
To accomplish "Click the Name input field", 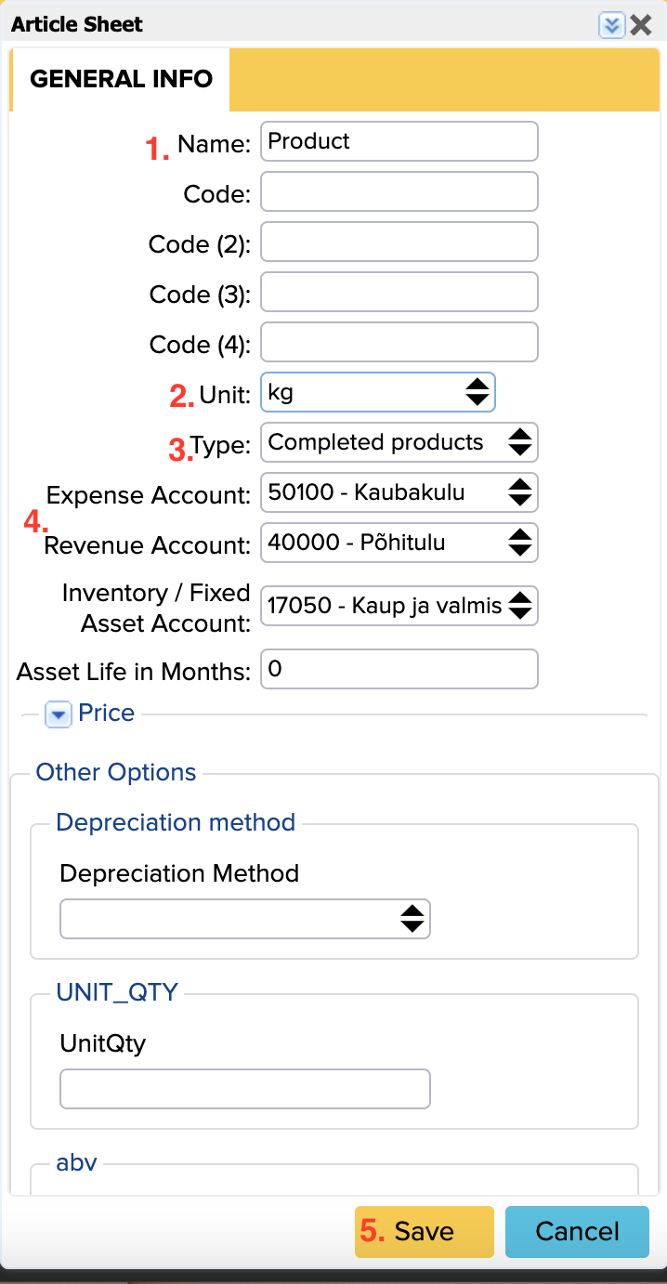I will point(399,141).
